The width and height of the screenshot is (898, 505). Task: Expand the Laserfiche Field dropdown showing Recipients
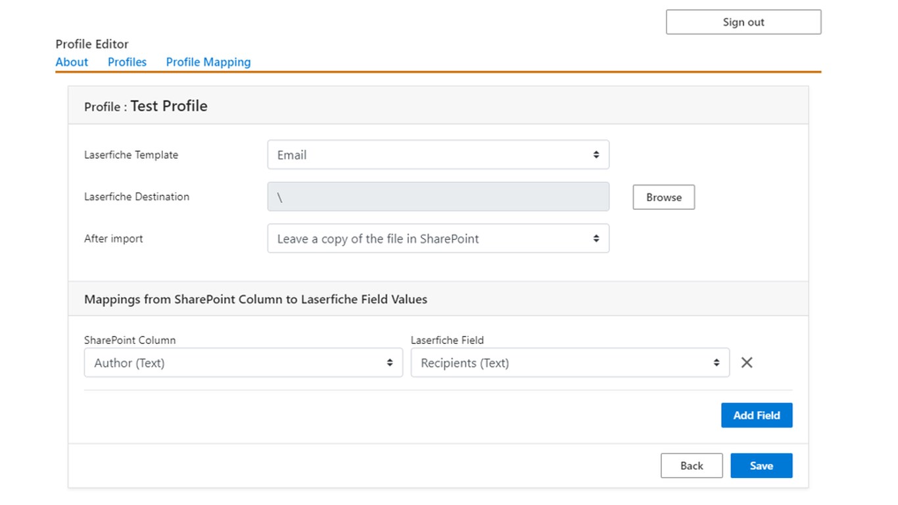569,363
